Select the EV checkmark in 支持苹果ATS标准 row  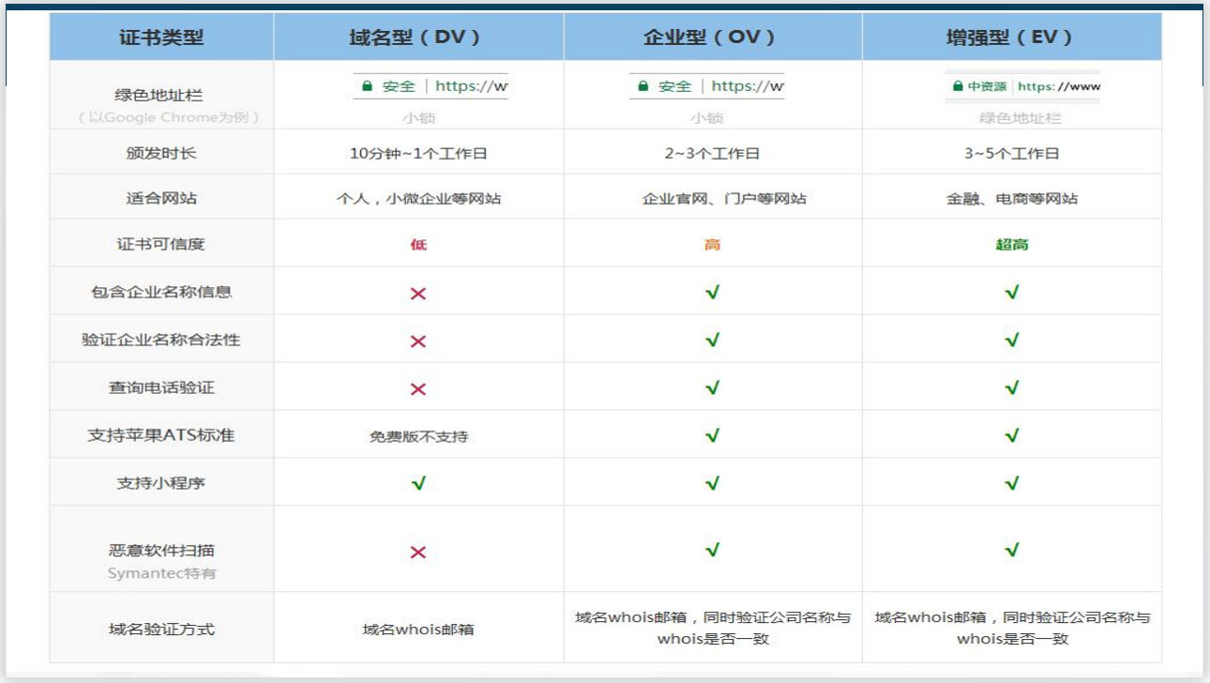click(1011, 435)
